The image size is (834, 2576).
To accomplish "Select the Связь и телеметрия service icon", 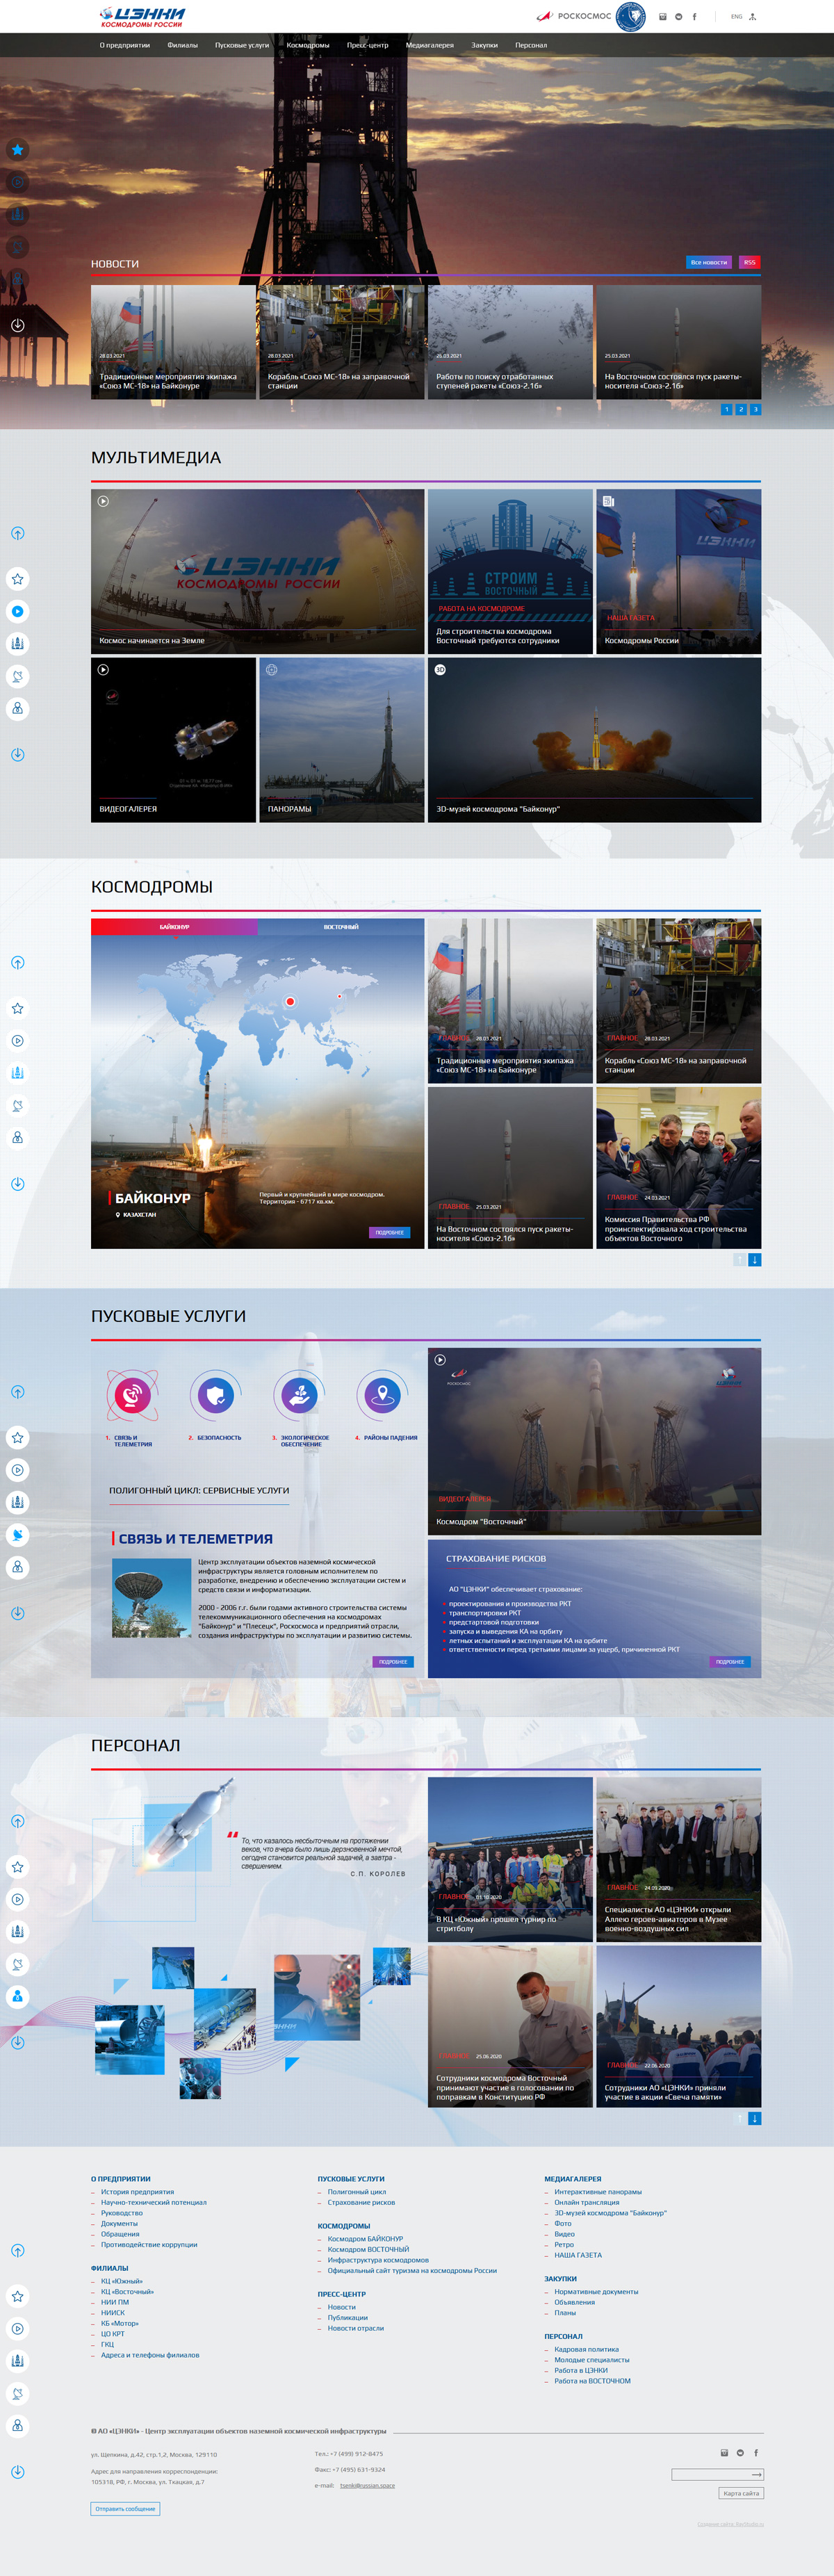I will [132, 1395].
